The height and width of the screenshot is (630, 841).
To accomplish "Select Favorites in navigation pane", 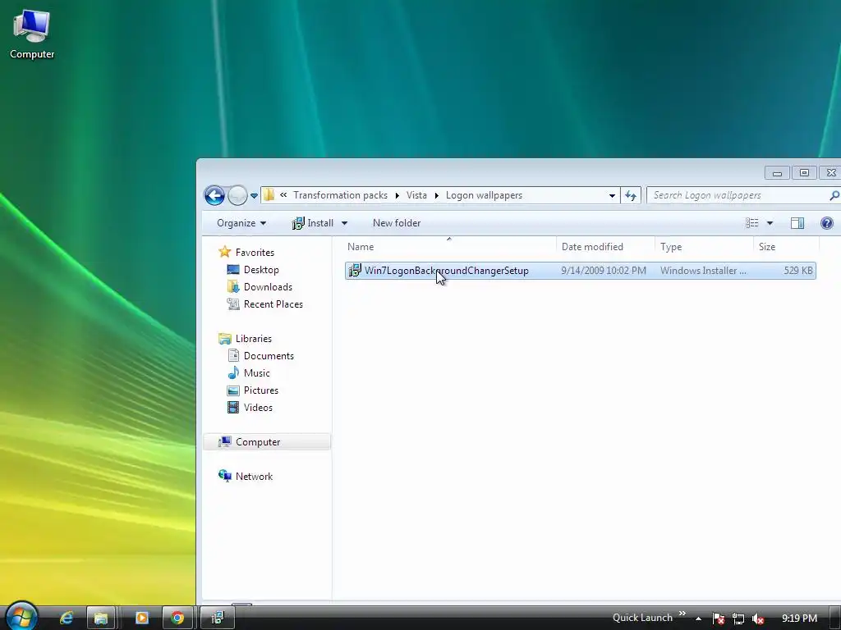I will (x=246, y=253).
